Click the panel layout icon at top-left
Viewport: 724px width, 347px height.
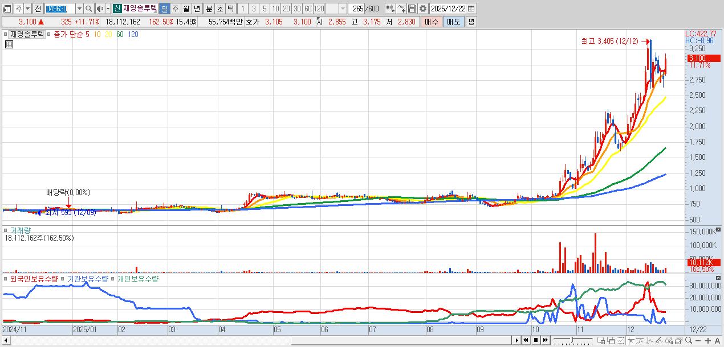pyautogui.click(x=7, y=9)
